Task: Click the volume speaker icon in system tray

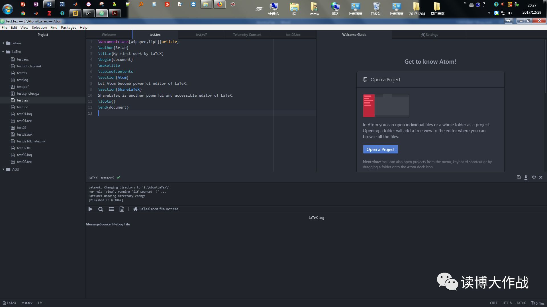Action: [x=510, y=13]
